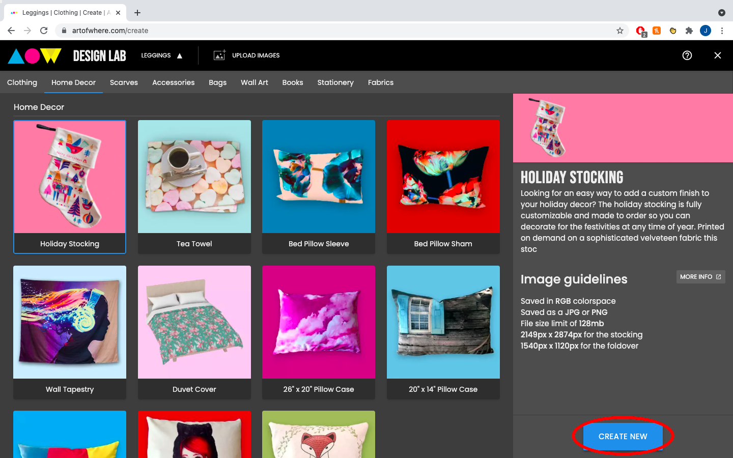
Task: Click the site lock icon in address bar
Action: pyautogui.click(x=64, y=31)
